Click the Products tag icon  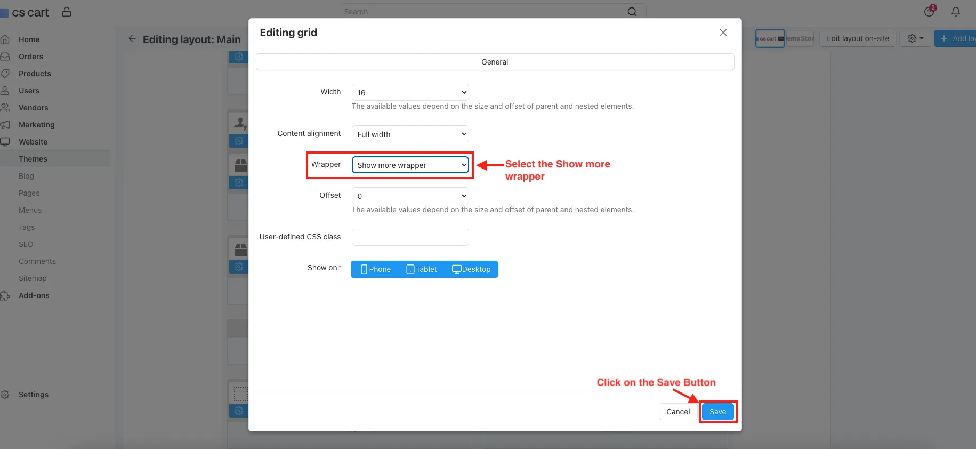point(5,74)
